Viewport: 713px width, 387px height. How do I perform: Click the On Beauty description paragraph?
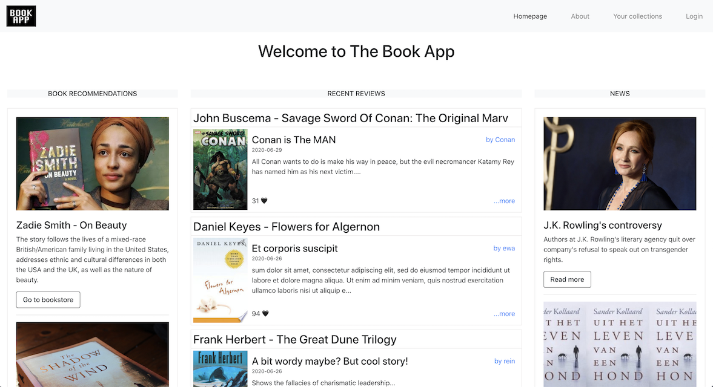[92, 259]
